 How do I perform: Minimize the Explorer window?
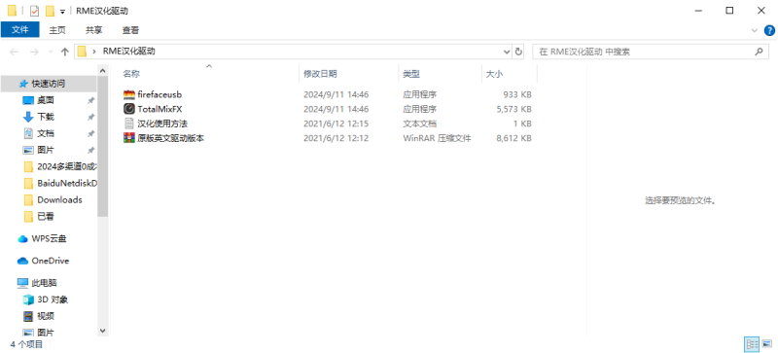(697, 11)
